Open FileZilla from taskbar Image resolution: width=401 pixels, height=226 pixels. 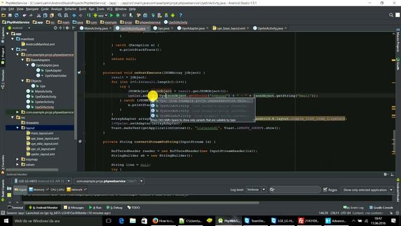click(308, 220)
